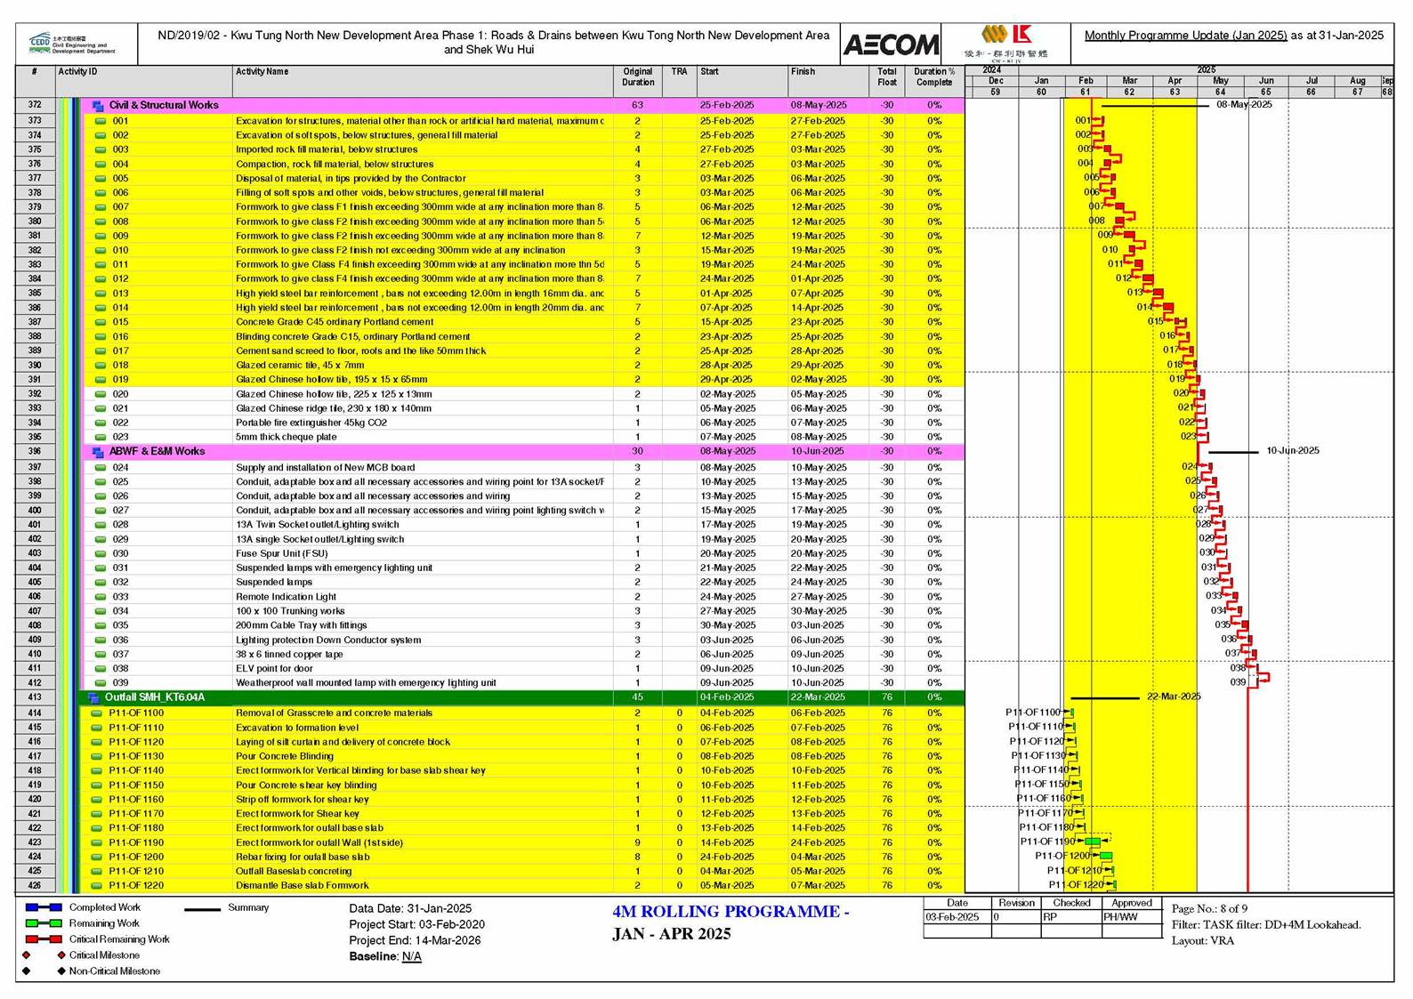
Task: Click the Outfall SMH_KT6.04A WBS icon
Action: tap(94, 698)
